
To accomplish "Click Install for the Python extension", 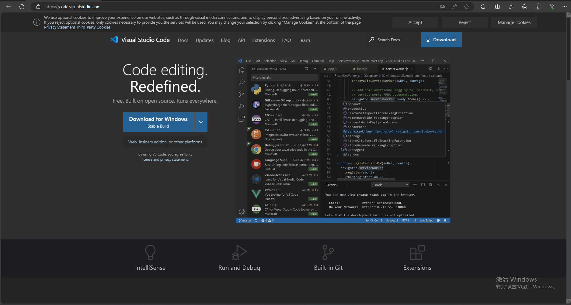I will (x=313, y=94).
